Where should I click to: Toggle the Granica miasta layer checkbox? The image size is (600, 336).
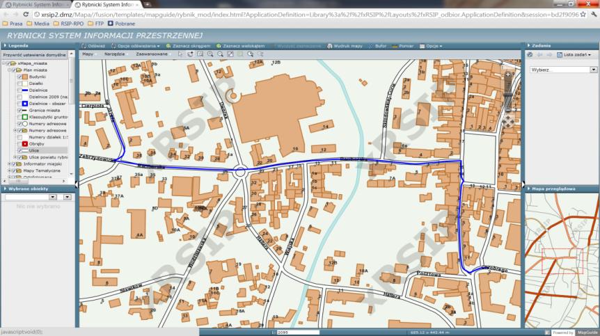pyautogui.click(x=19, y=111)
